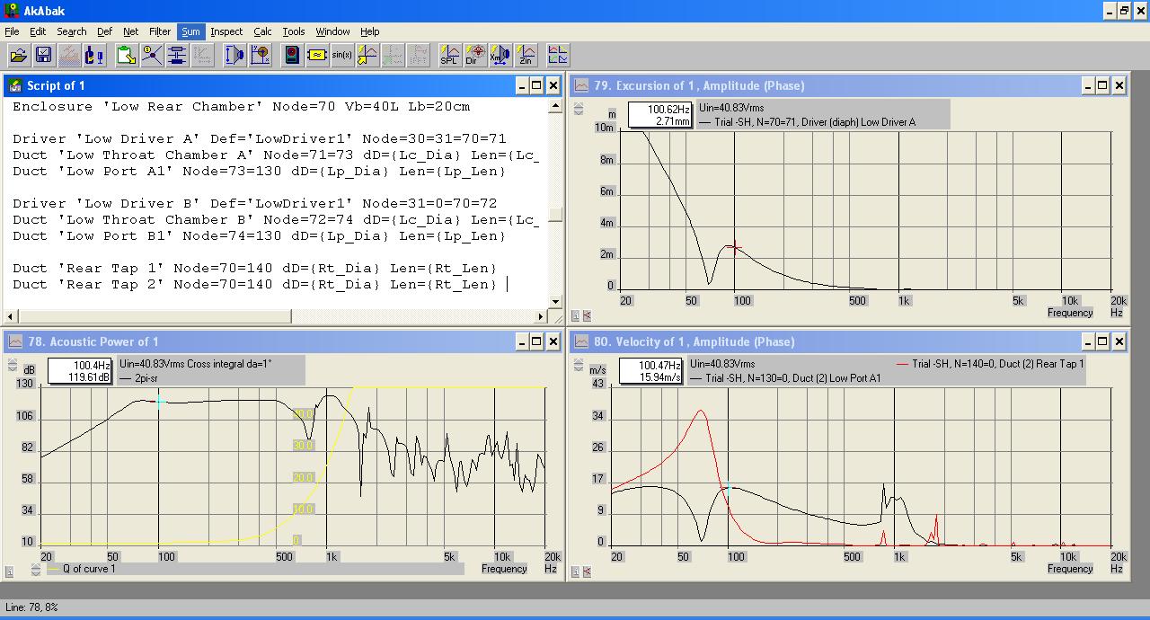Click the sin(x) toolbar icon
The height and width of the screenshot is (620, 1150).
tap(341, 56)
